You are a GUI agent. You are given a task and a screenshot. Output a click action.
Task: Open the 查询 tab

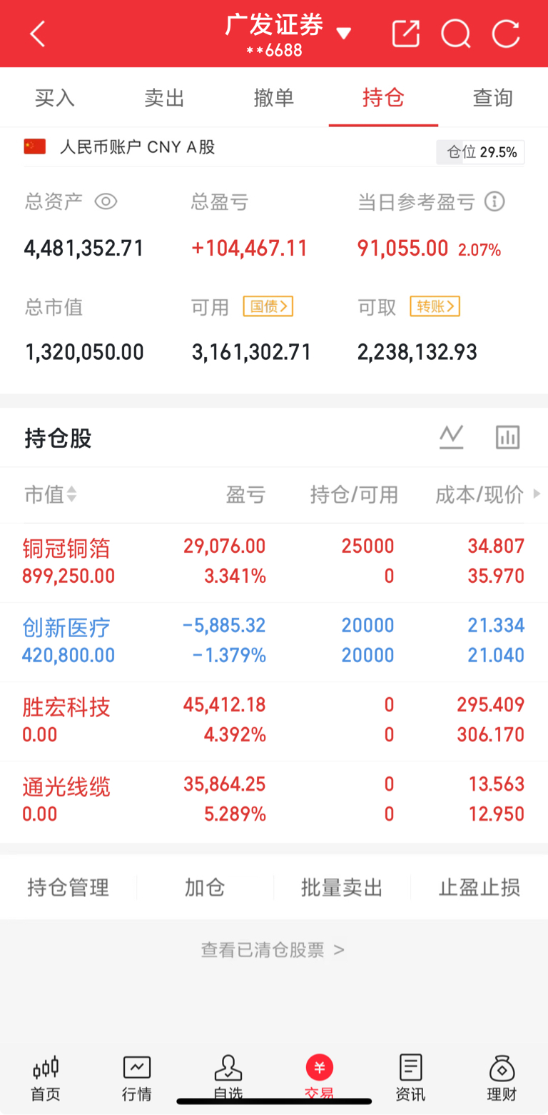(493, 98)
